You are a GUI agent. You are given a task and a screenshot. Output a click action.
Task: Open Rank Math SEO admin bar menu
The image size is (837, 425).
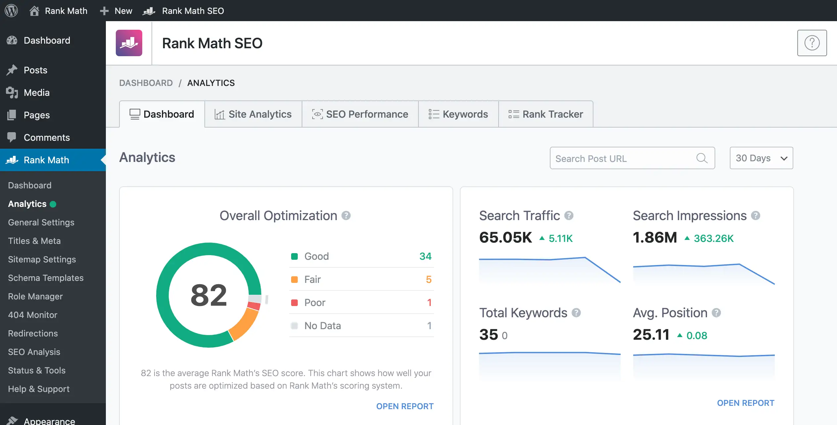click(x=183, y=11)
